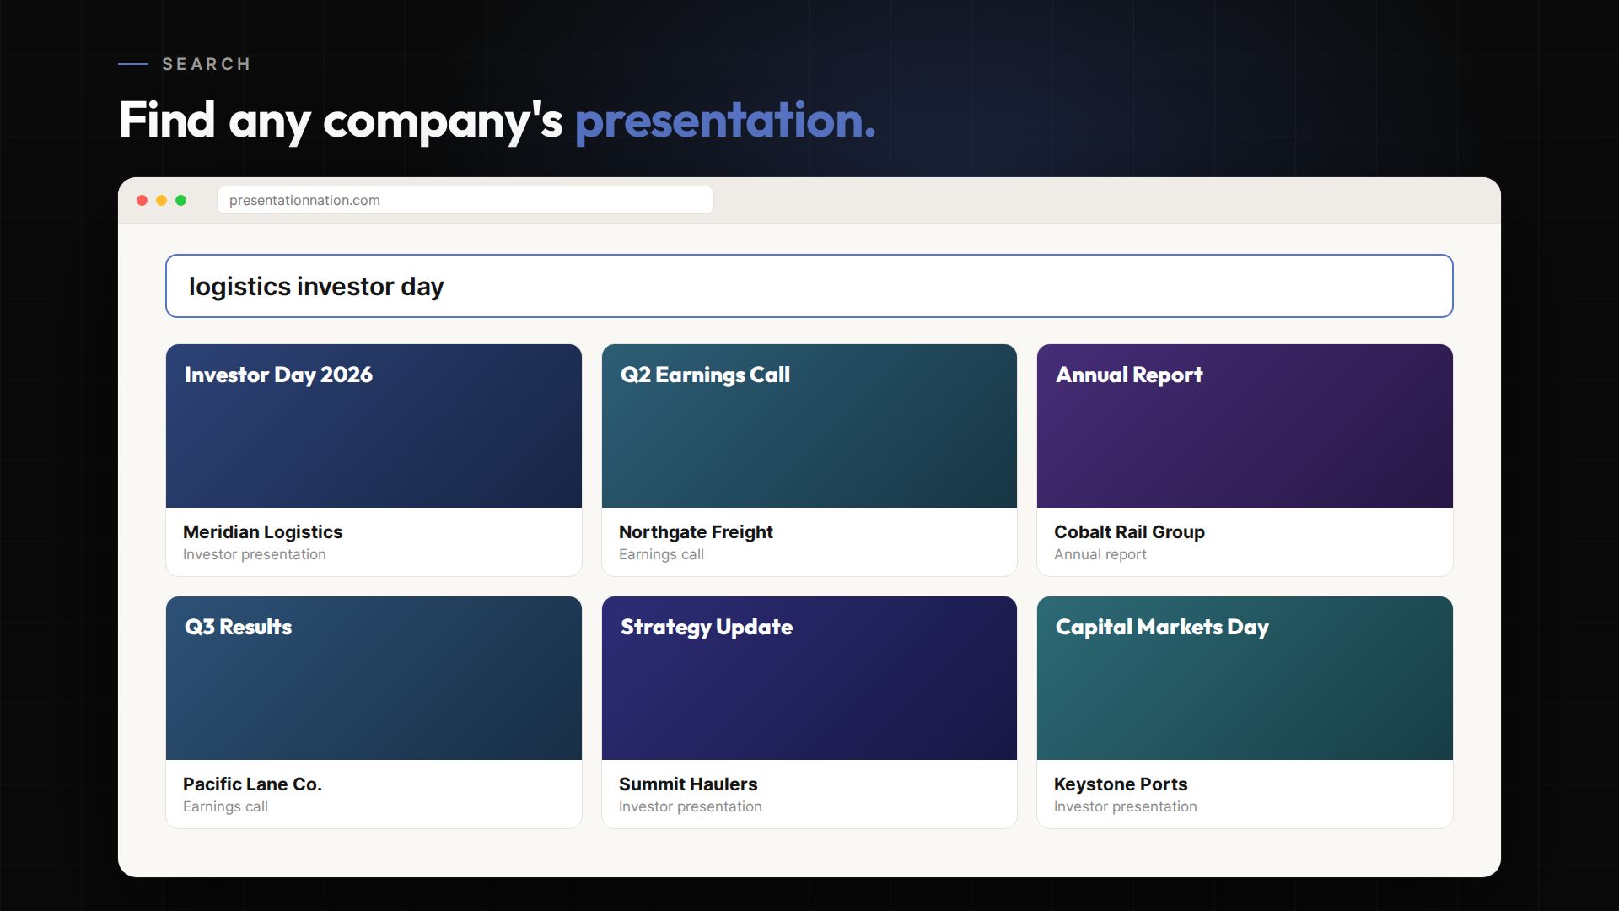Screen dimensions: 1619x911
Task: Click 'Investor presentation' under Summit Haulers
Action: [x=691, y=806]
